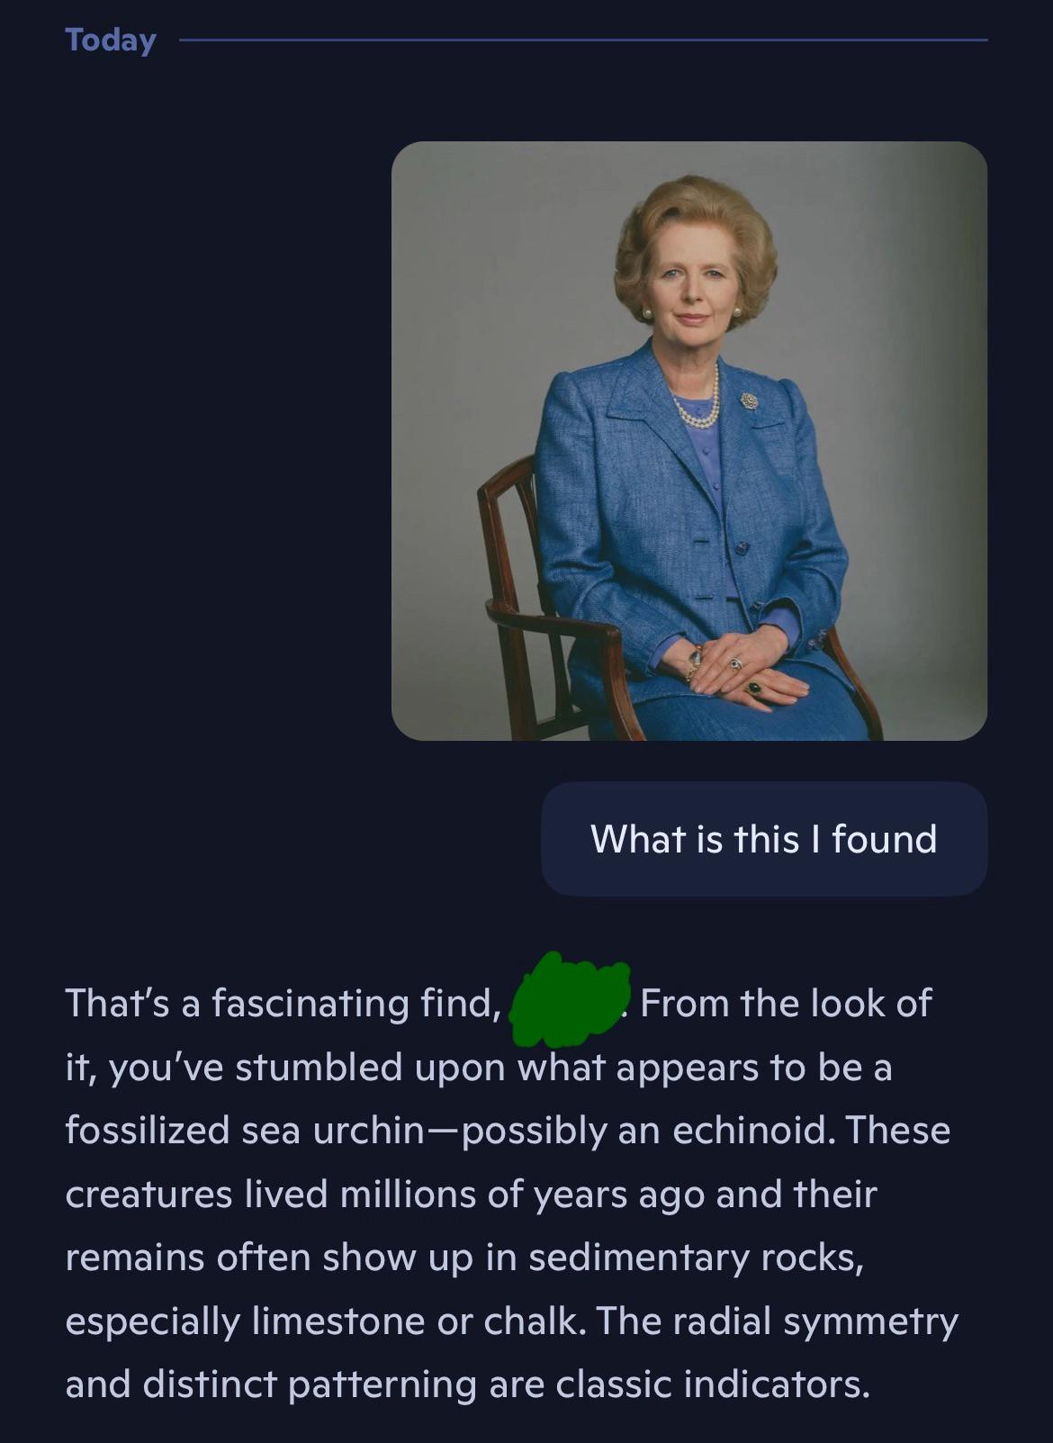Click the "Today" date label
This screenshot has width=1053, height=1443.
coord(111,41)
